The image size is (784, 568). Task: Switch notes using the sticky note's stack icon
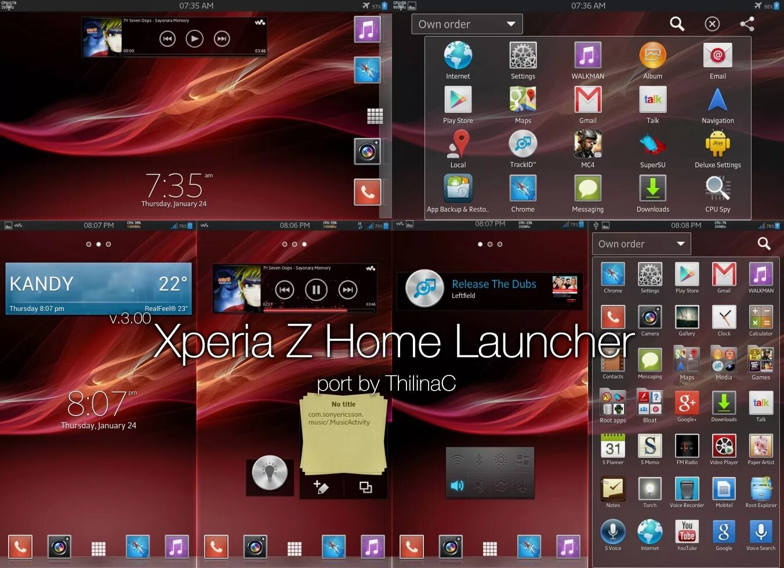[365, 487]
